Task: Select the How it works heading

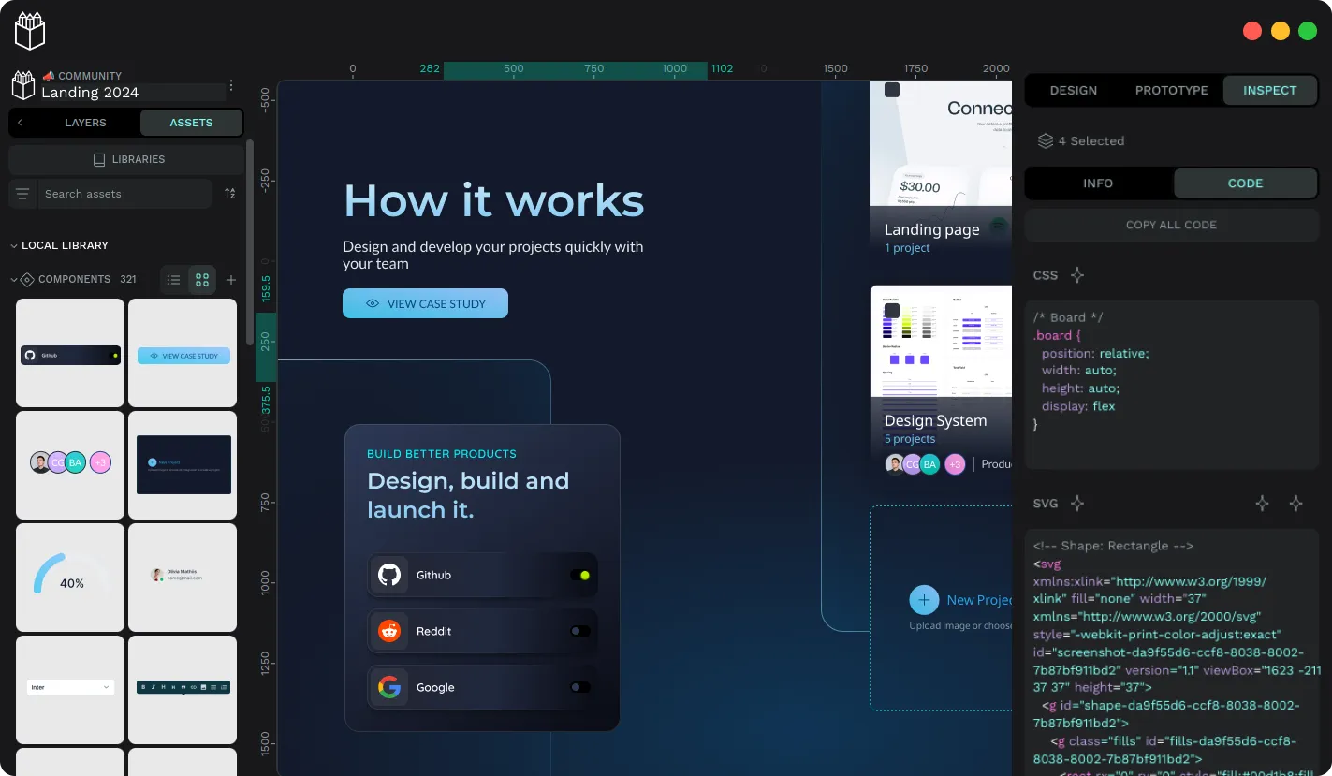Action: coord(493,200)
